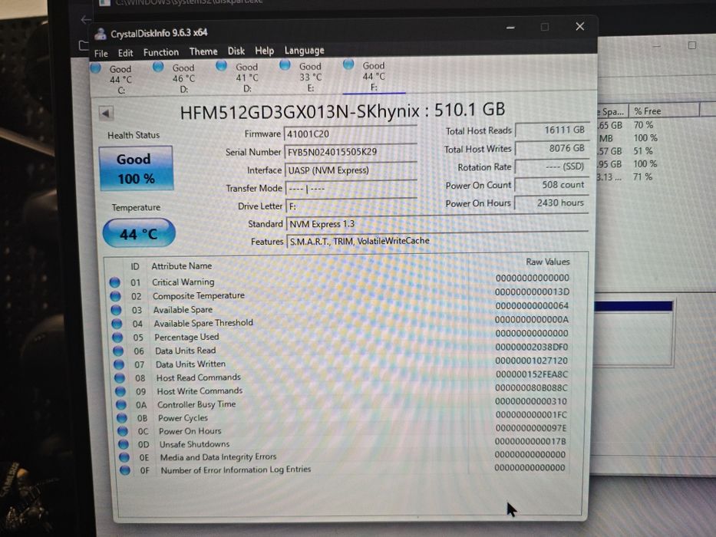Viewport: 716px width, 537px height.
Task: Click the Total Host Writes value 8076 GB
Action: pyautogui.click(x=552, y=148)
